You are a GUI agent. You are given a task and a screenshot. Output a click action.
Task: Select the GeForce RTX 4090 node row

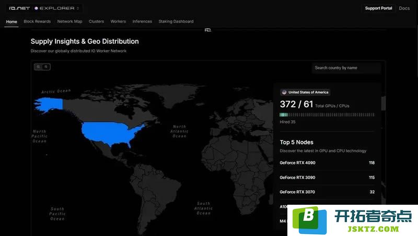[x=327, y=163]
